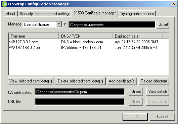Select the 192.168.0.2.pem filename
The height and width of the screenshot is (124, 178).
(x=29, y=48)
